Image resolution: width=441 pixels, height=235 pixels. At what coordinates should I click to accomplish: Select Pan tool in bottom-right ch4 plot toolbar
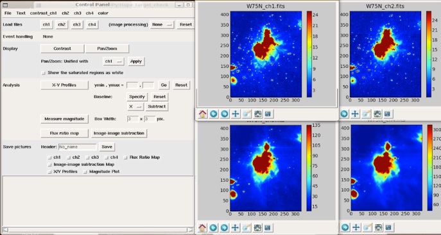point(356,227)
